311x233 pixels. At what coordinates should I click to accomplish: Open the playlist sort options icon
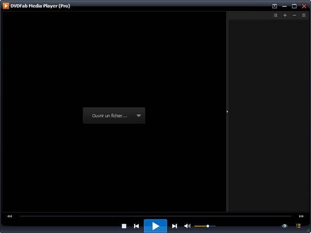(x=304, y=15)
